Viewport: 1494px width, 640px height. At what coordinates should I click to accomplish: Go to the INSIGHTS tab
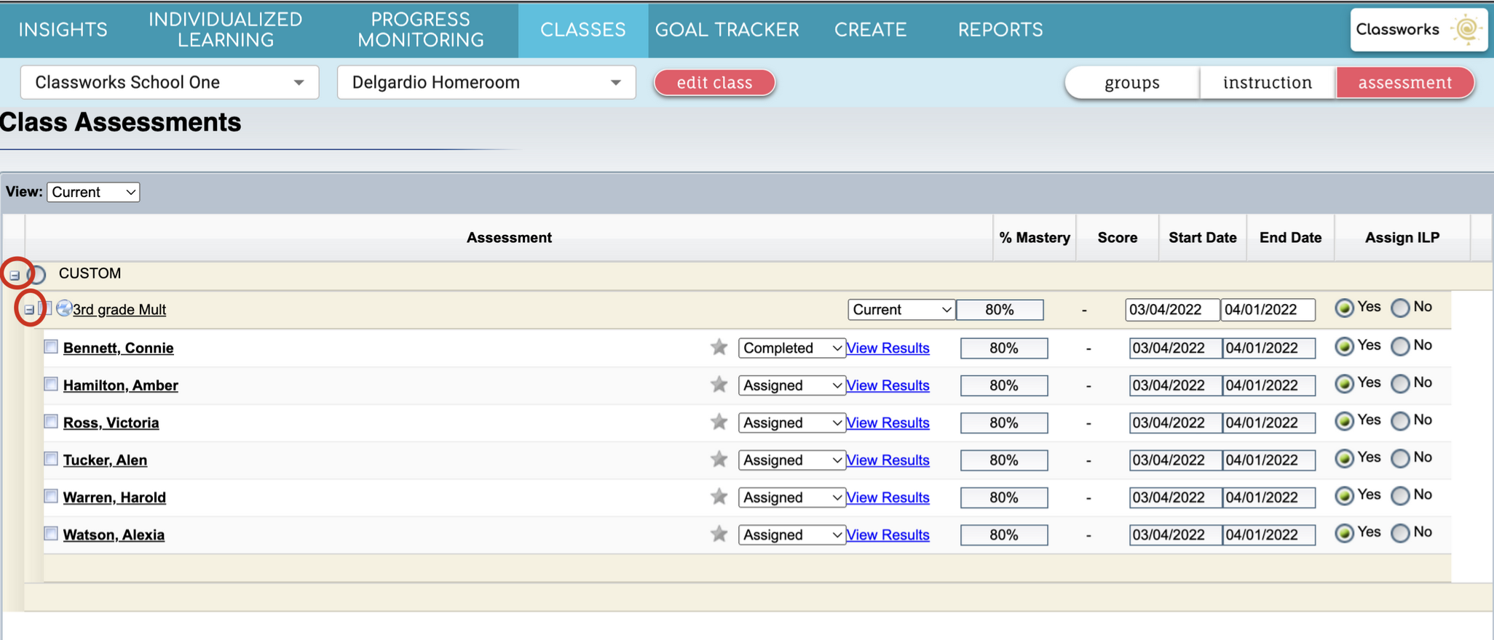[63, 30]
